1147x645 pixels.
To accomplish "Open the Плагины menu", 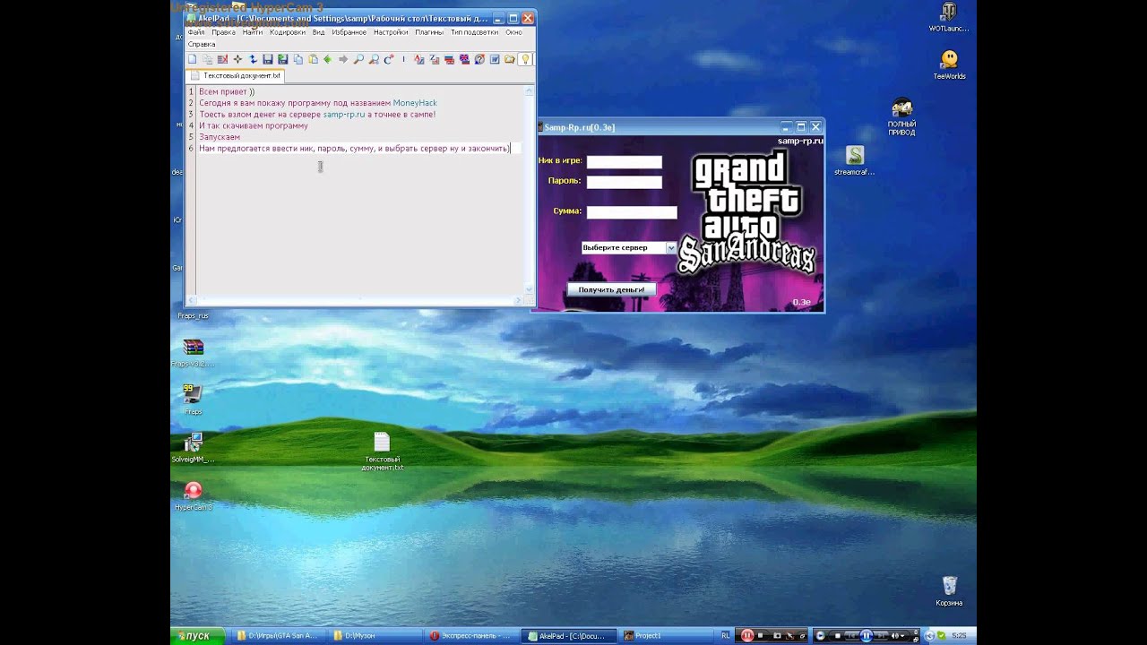I will 429,32.
